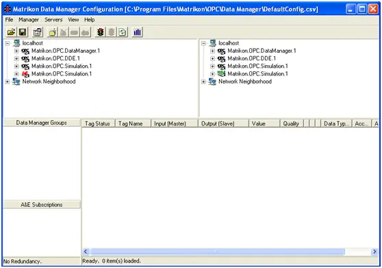Click the horizontal scrollbar thumb in the tag list
This screenshot has width=382, height=268.
point(218,252)
